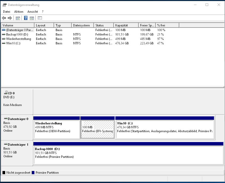
Task: Select the Win10 (C:) partition block
Action: pyautogui.click(x=165, y=128)
